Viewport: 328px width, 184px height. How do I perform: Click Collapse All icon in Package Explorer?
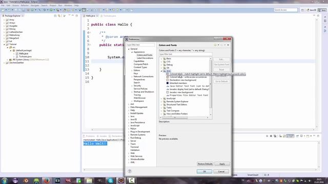click(55, 16)
